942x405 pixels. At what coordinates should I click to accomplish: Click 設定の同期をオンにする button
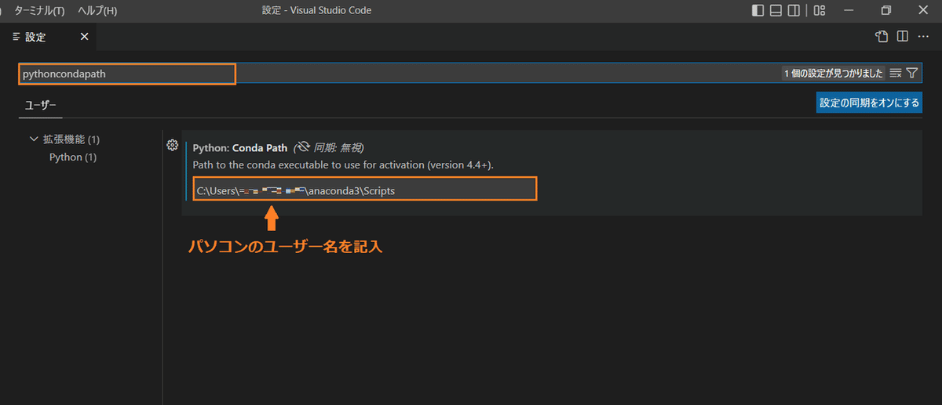[869, 103]
